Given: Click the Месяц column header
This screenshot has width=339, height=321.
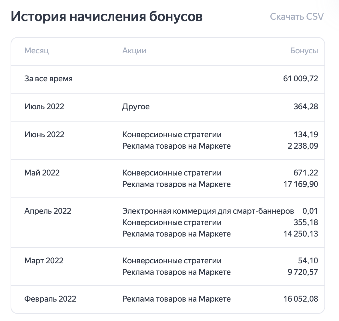Looking at the screenshot, I should tap(36, 51).
